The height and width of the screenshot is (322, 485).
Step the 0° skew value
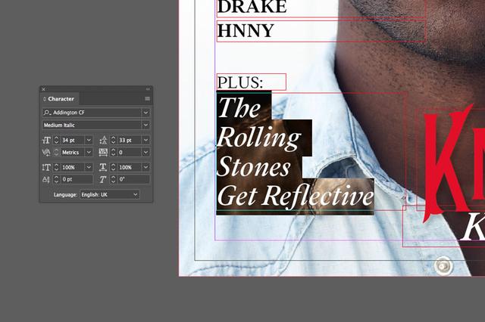click(x=113, y=179)
